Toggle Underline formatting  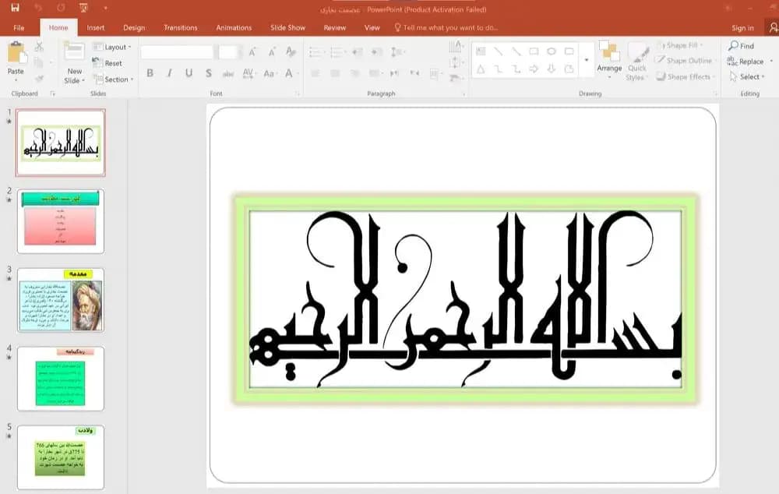click(x=189, y=73)
